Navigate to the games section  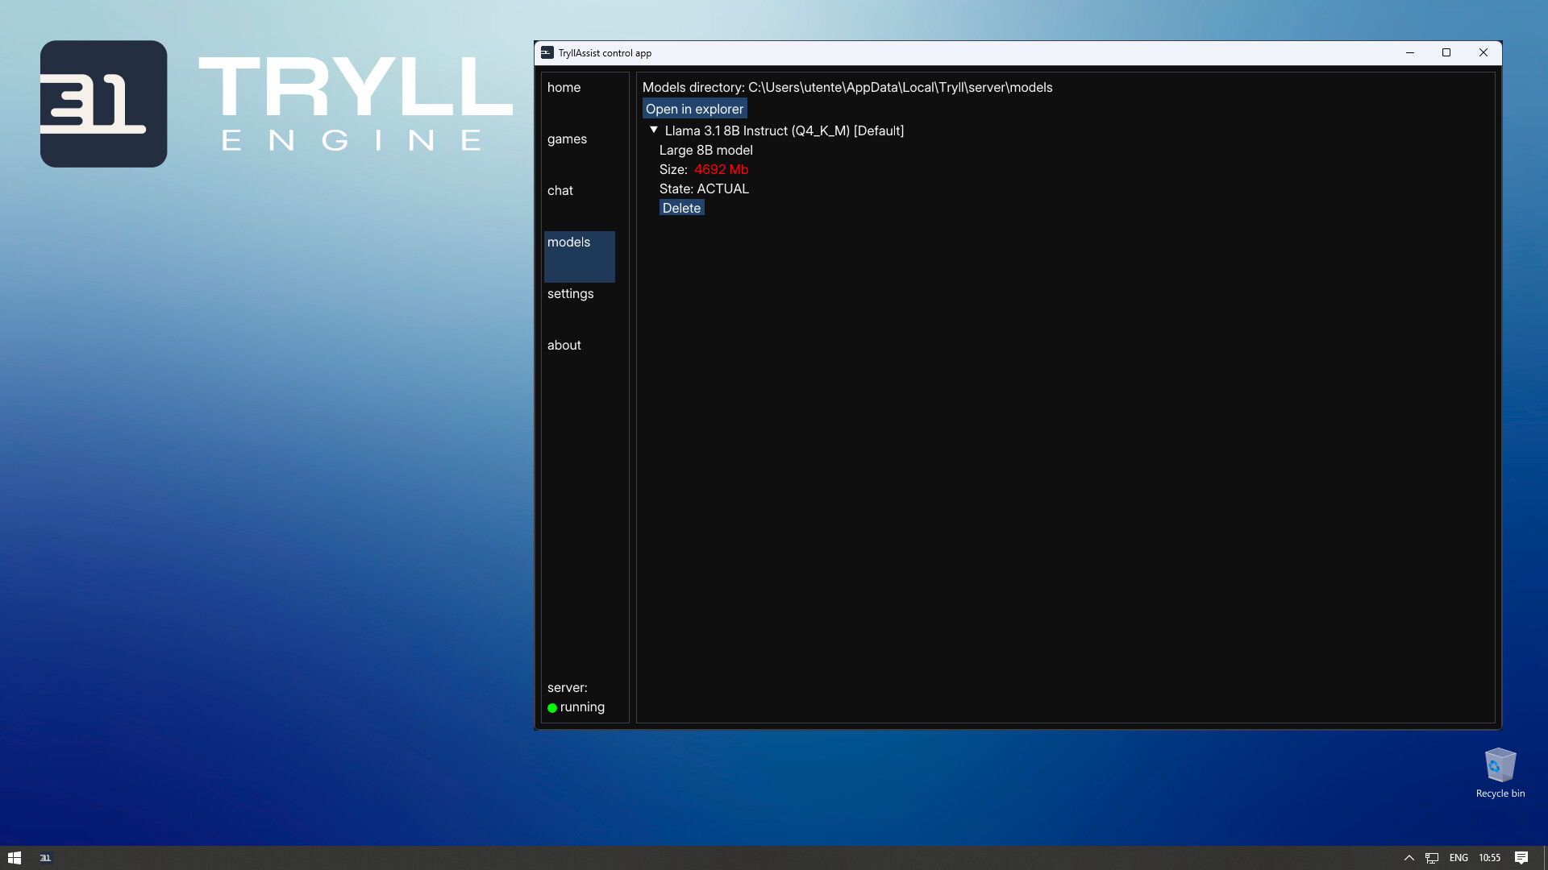click(x=567, y=139)
